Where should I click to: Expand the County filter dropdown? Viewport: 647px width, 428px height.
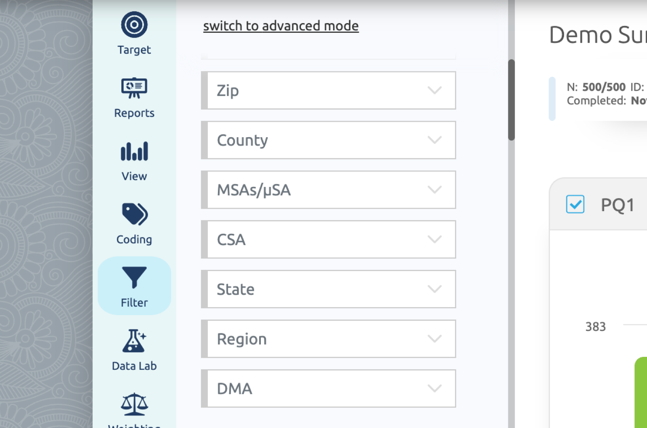point(328,140)
